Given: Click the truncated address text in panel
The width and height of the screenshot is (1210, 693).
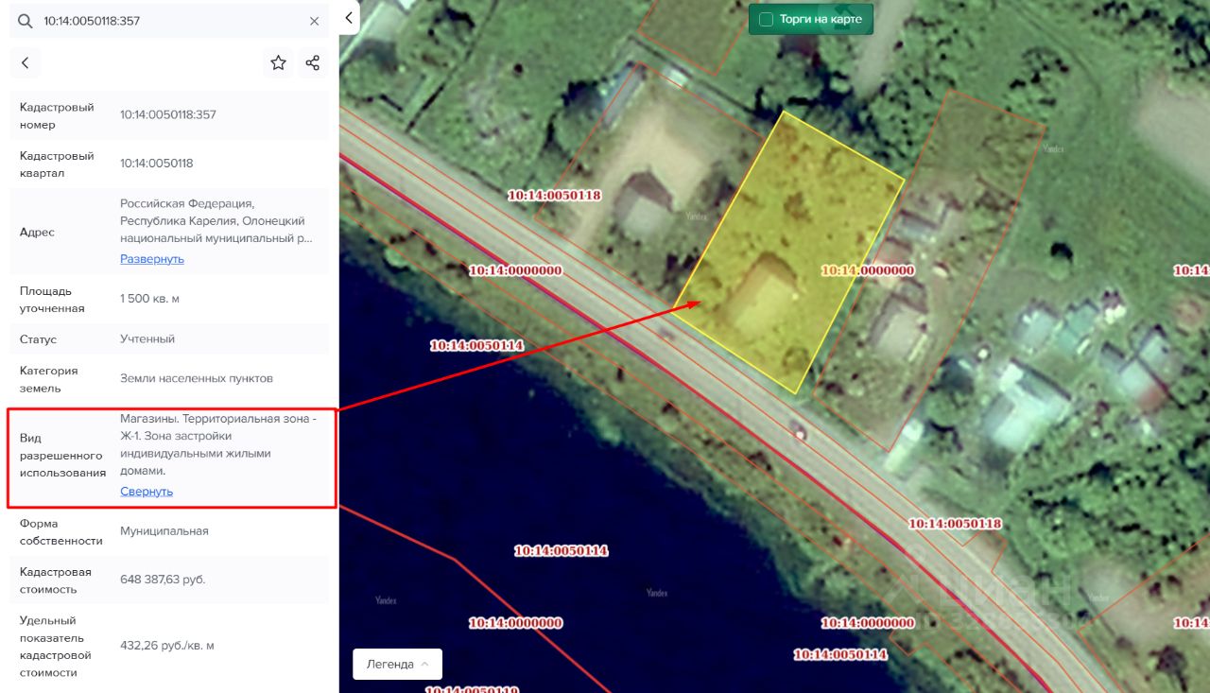Looking at the screenshot, I should coord(216,221).
